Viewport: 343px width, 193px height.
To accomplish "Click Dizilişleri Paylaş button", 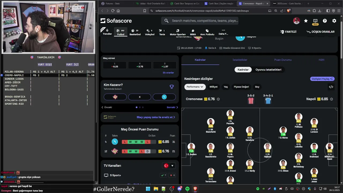I will [x=322, y=79].
